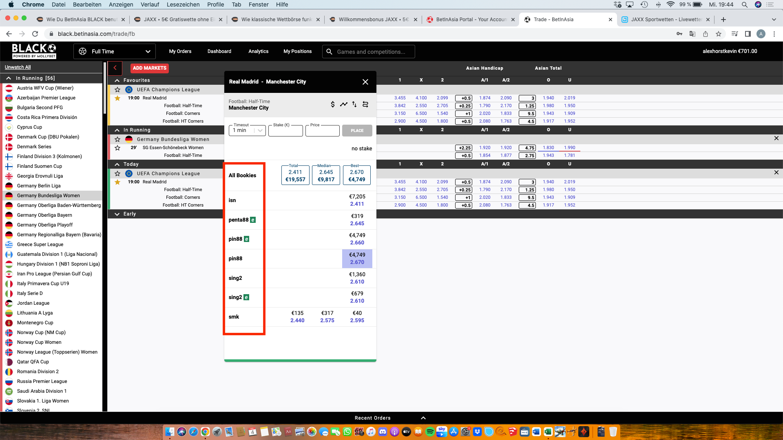Collapse the Today section

(117, 165)
